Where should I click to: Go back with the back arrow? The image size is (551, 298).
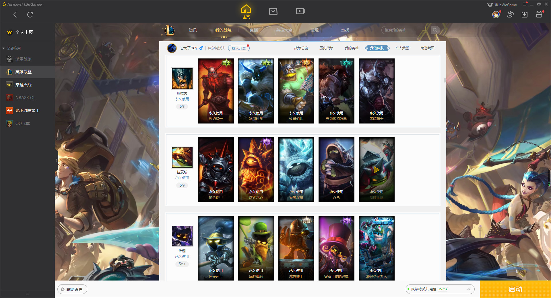pyautogui.click(x=15, y=15)
